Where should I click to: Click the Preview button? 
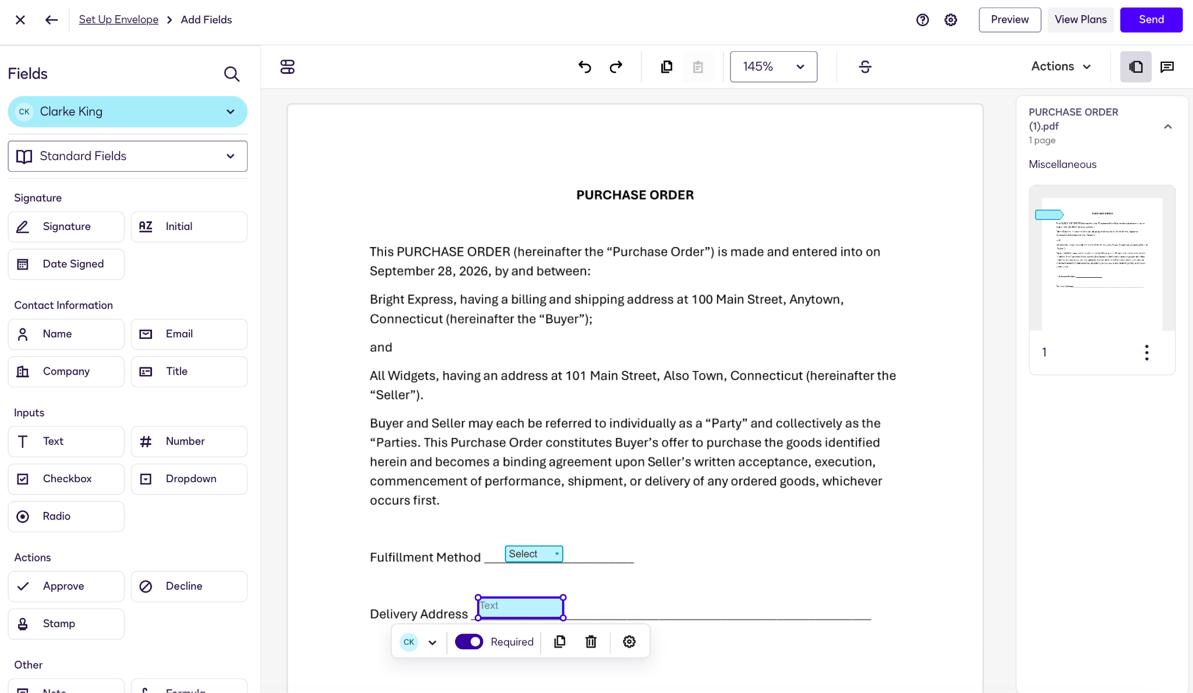(x=1010, y=20)
